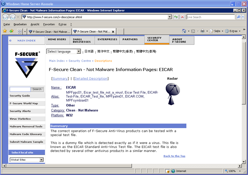Jump to Detailed Description link
Screen dimensions: 248x175
click(x=91, y=79)
